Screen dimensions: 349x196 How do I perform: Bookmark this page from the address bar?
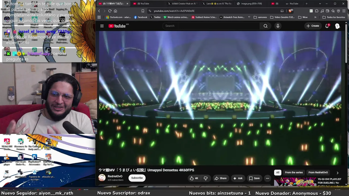[x=143, y=11]
